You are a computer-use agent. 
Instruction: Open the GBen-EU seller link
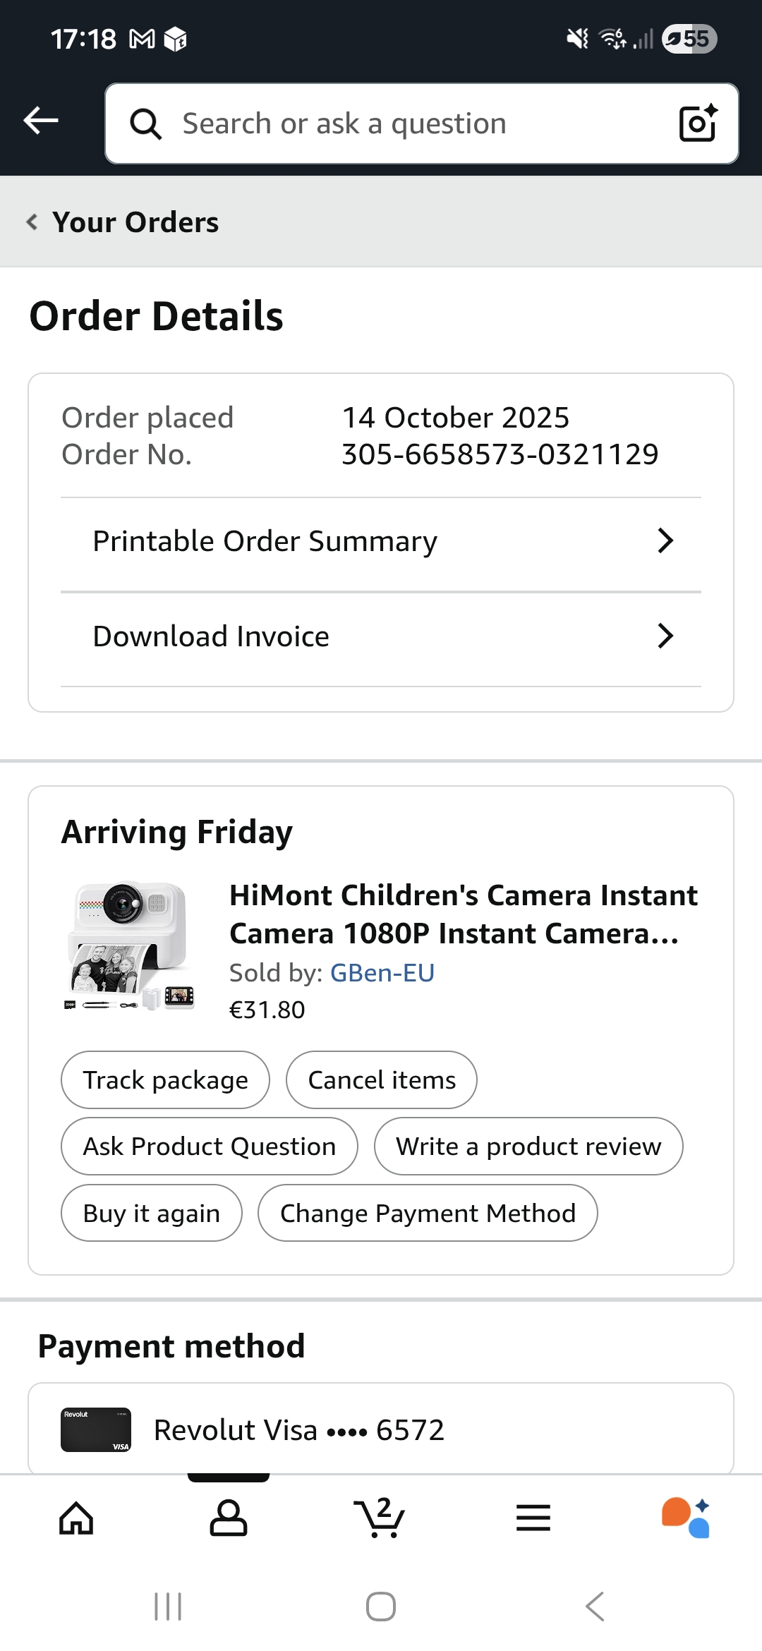[x=382, y=973]
